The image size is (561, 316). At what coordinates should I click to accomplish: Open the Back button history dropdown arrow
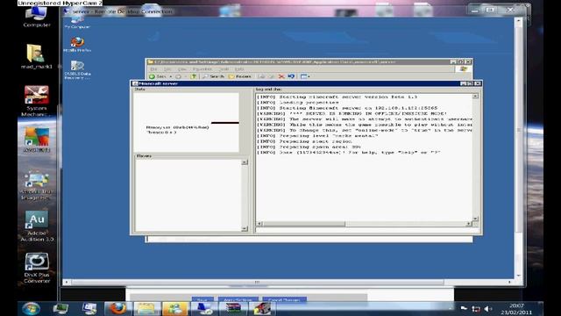[x=171, y=76]
